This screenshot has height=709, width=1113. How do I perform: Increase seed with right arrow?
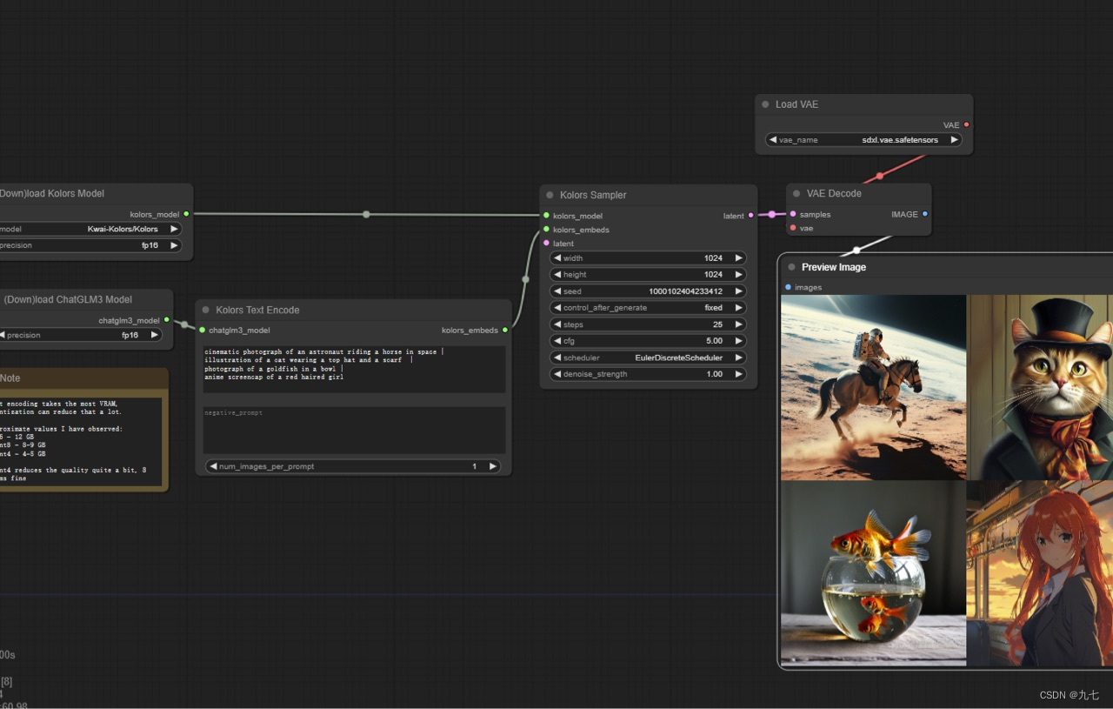click(x=739, y=291)
